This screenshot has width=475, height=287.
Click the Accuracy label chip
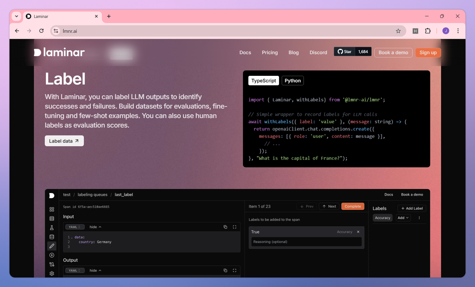[383, 218]
